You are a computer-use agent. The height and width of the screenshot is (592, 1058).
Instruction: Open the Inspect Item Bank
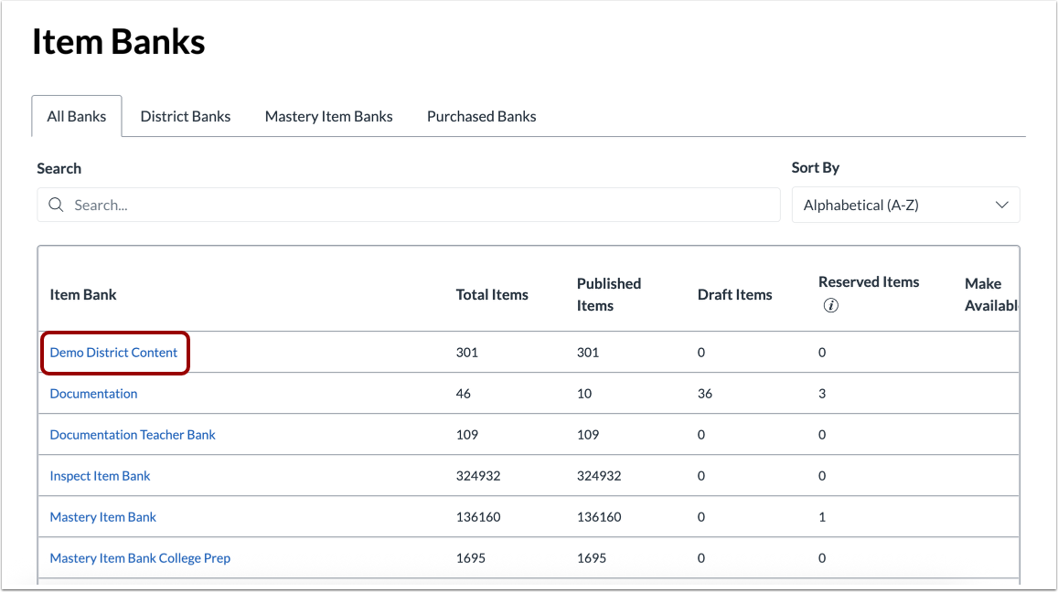[100, 475]
